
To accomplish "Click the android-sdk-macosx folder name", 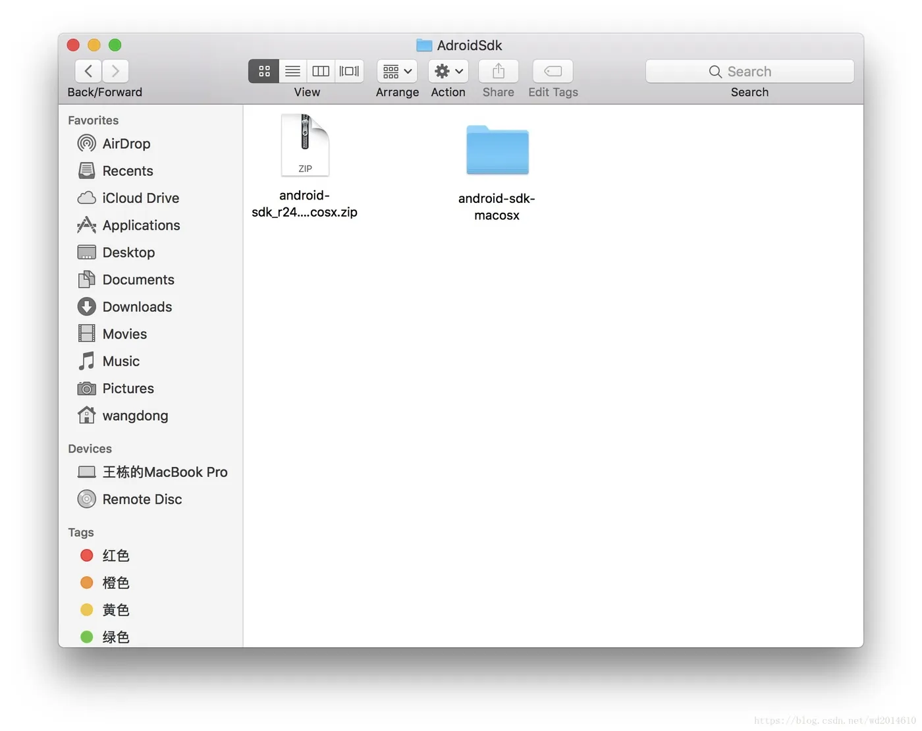I will coord(497,207).
